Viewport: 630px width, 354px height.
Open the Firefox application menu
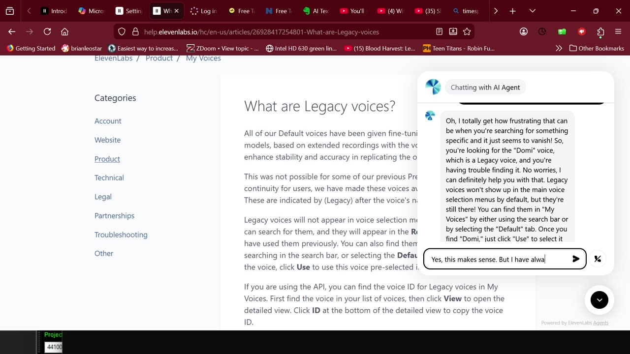point(618,31)
